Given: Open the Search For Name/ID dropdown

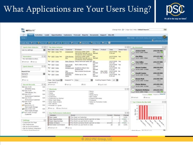Looking at the screenshot, I should (44, 74).
